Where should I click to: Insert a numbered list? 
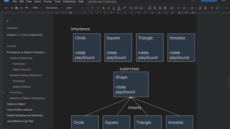click(x=192, y=8)
